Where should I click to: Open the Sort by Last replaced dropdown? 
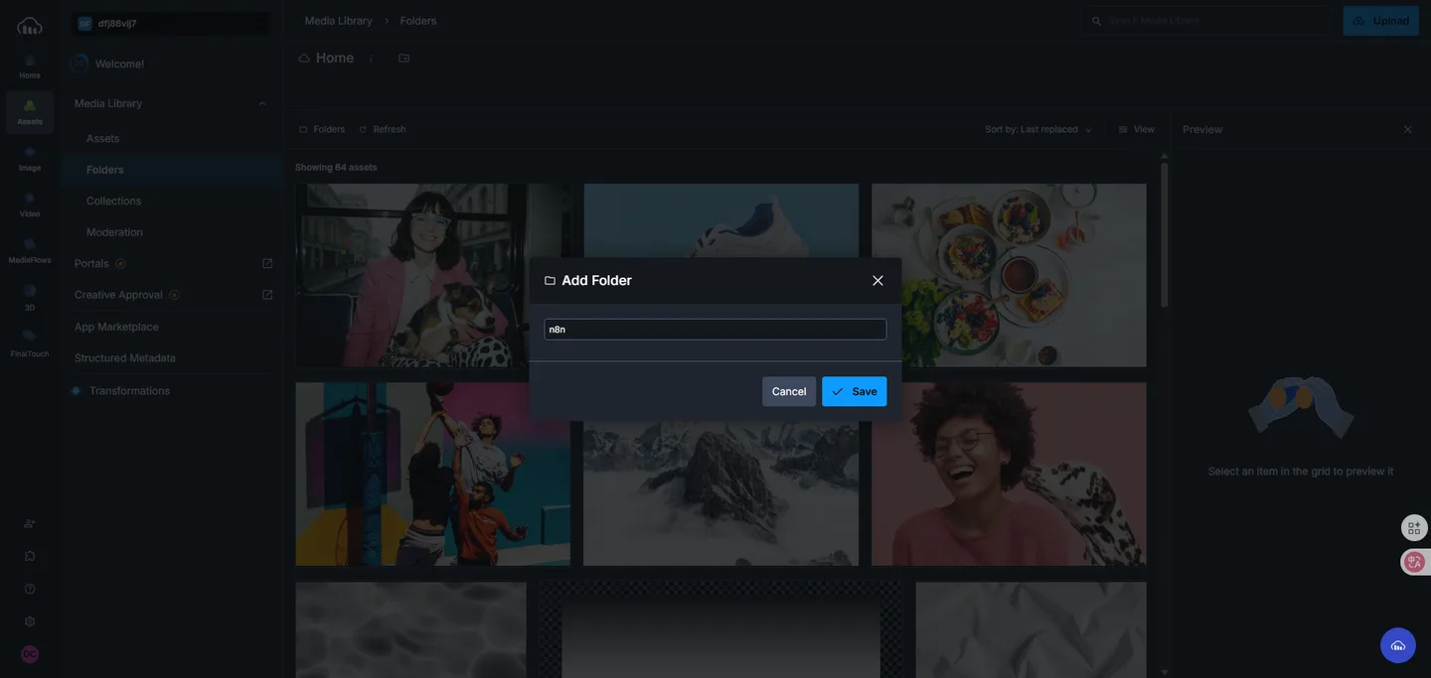pyautogui.click(x=1038, y=129)
